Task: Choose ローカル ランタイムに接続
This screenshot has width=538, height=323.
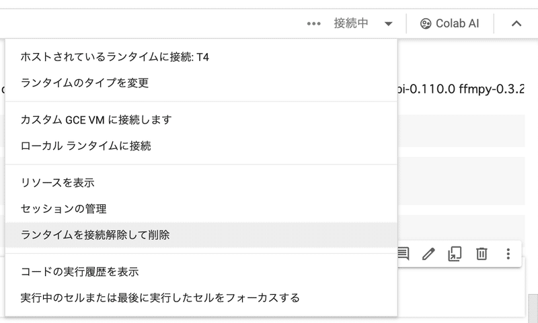Action: coord(86,145)
